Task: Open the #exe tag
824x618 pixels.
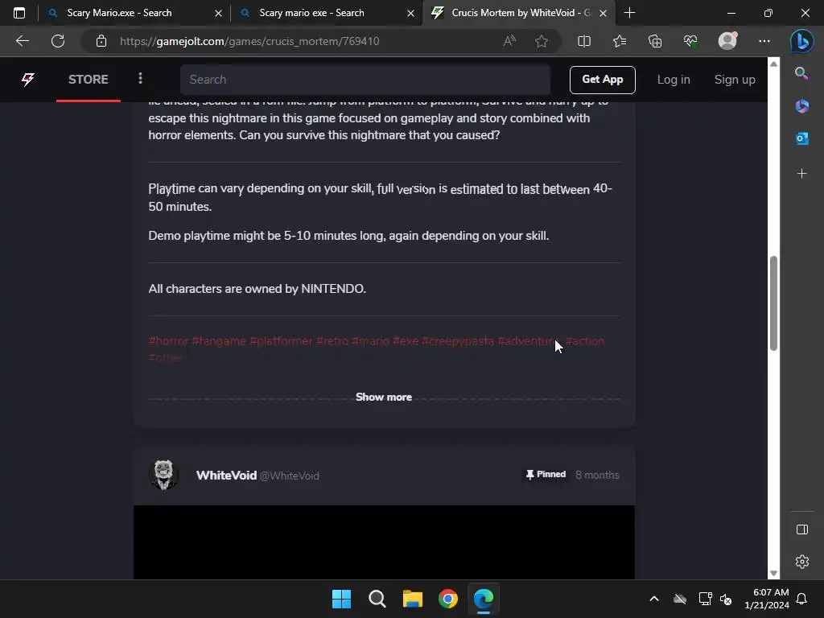Action: 406,341
